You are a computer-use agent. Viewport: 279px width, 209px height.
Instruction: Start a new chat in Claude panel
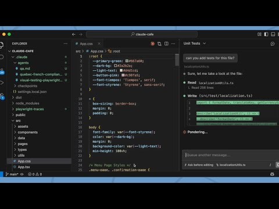(273, 44)
